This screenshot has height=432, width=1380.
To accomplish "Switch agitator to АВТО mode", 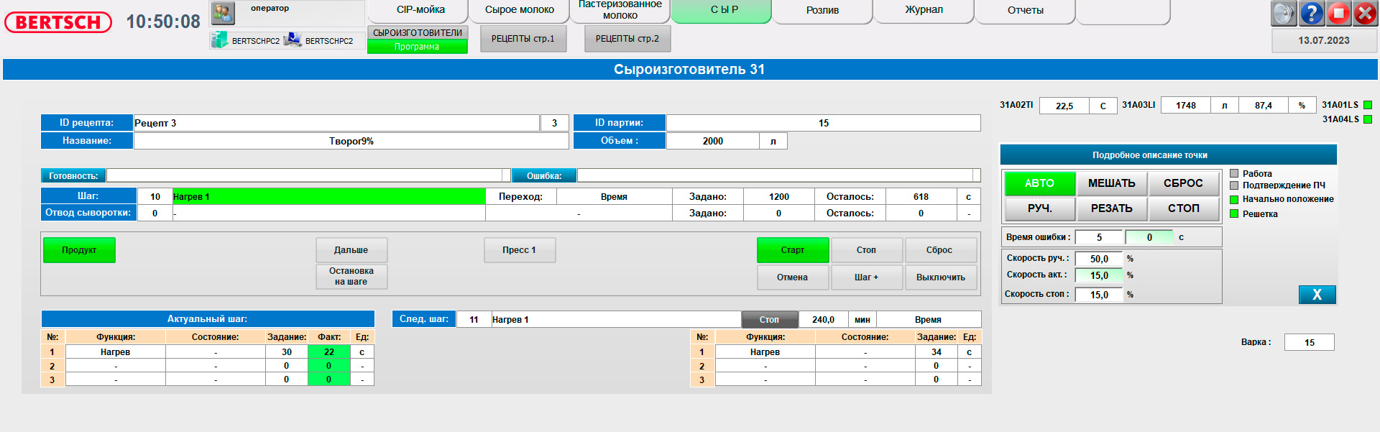I will 1039,183.
